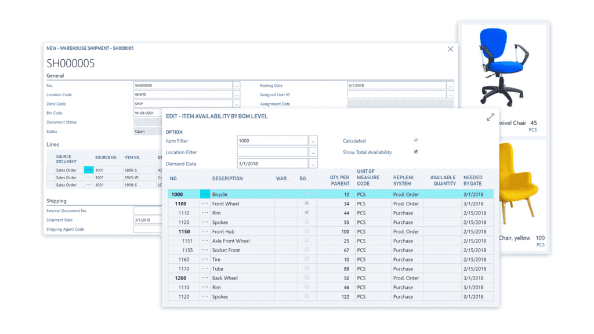This screenshot has height=334, width=594.
Task: Open the yellow chair thumbnail
Action: (519, 184)
